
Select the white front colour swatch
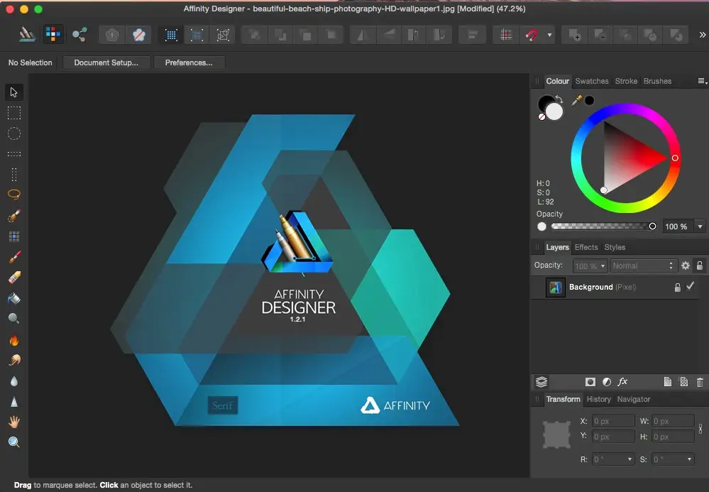click(x=554, y=111)
